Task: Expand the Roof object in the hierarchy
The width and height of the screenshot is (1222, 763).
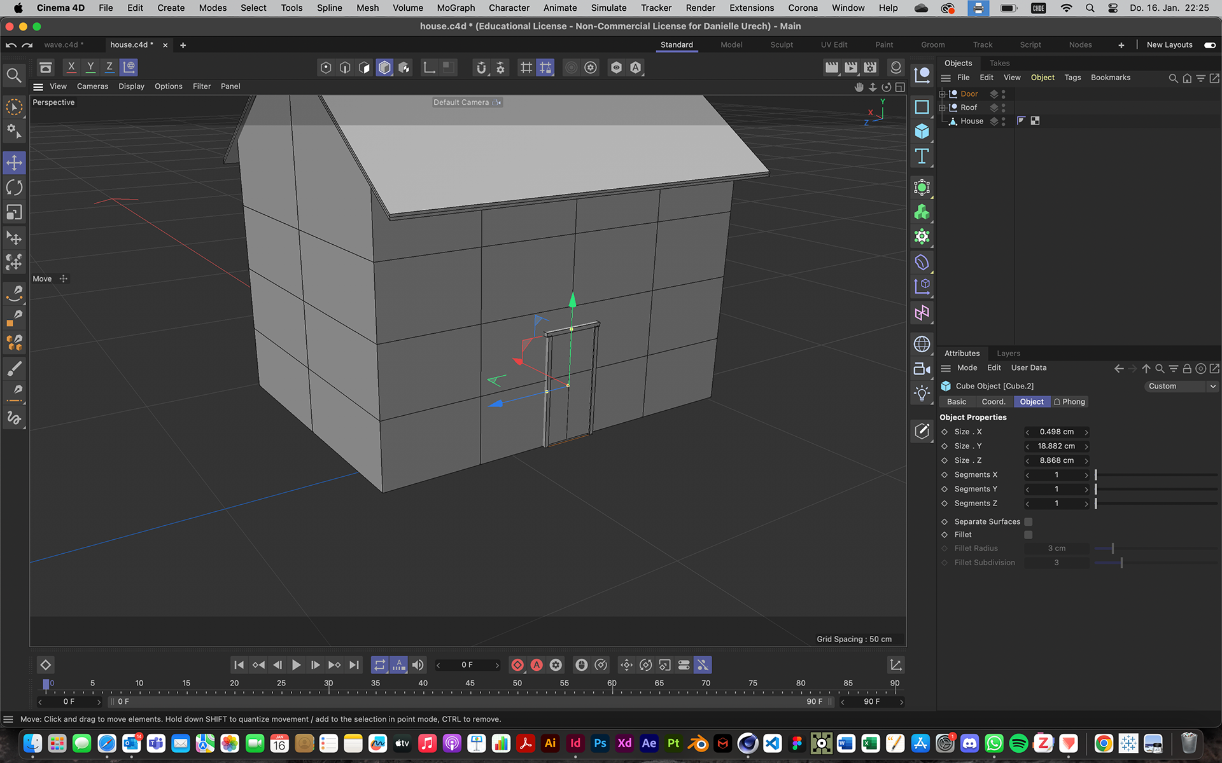Action: click(942, 107)
